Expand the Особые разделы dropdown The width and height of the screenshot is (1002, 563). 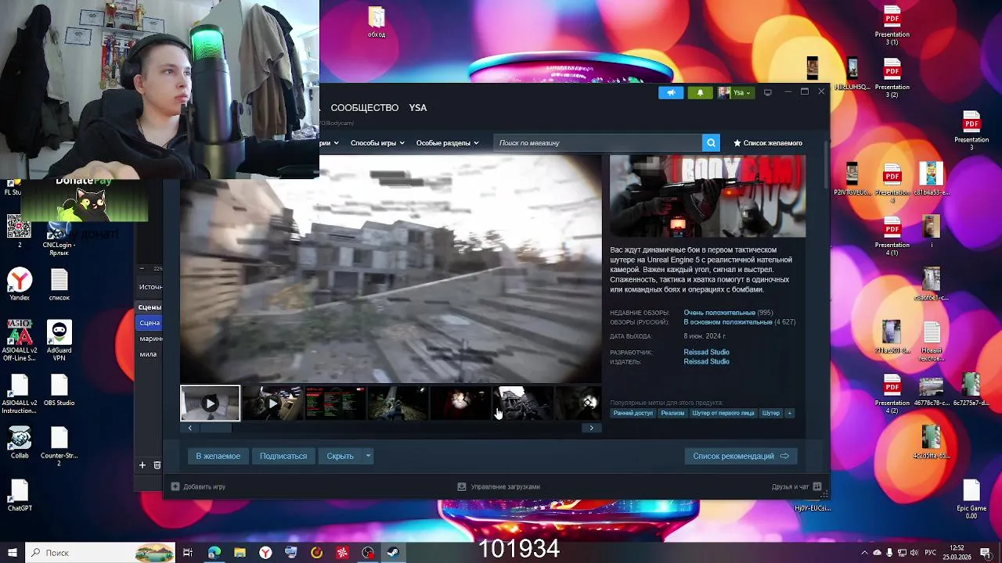pyautogui.click(x=447, y=143)
